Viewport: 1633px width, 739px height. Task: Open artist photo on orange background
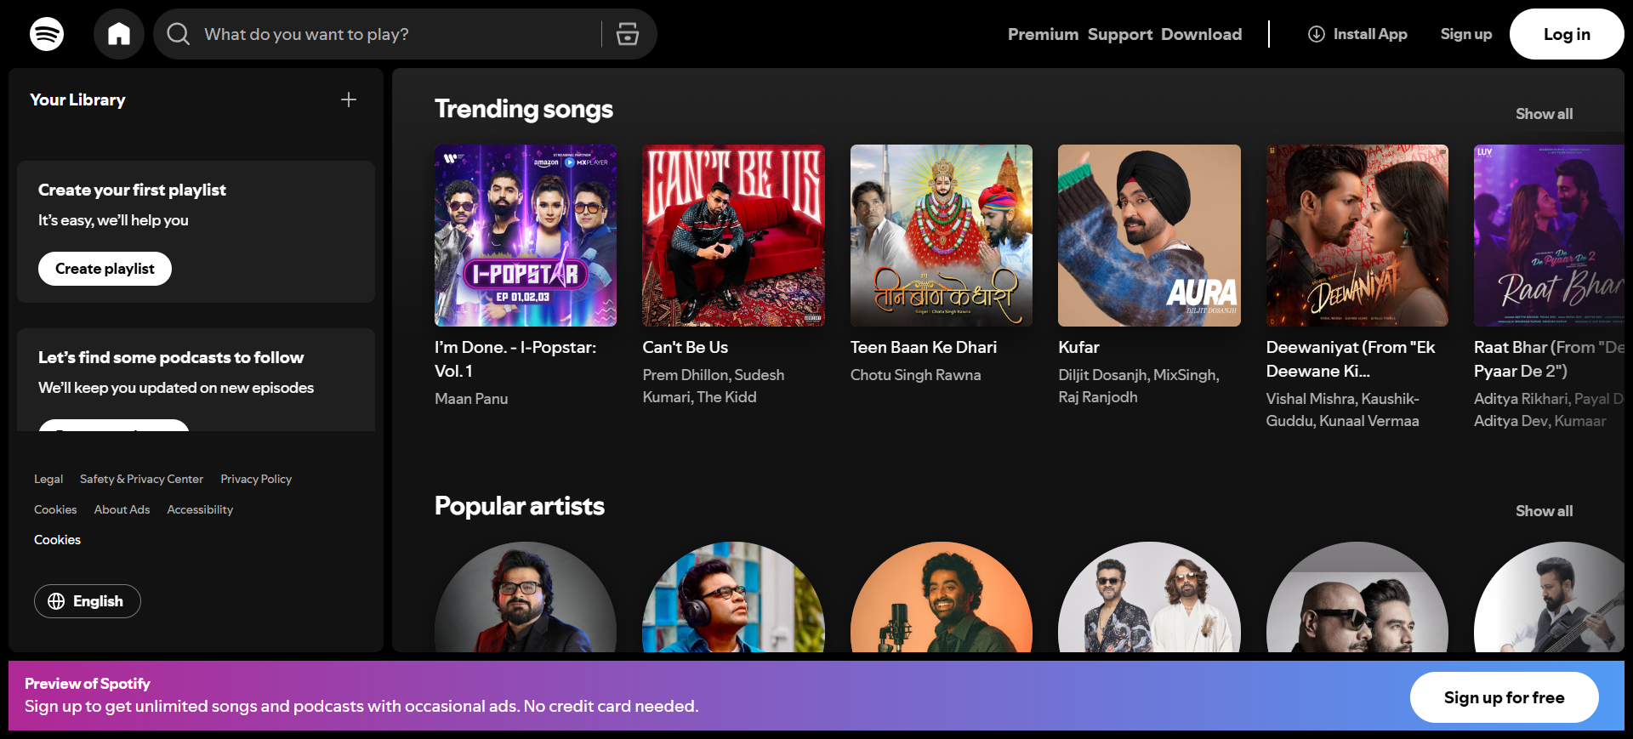coord(942,597)
